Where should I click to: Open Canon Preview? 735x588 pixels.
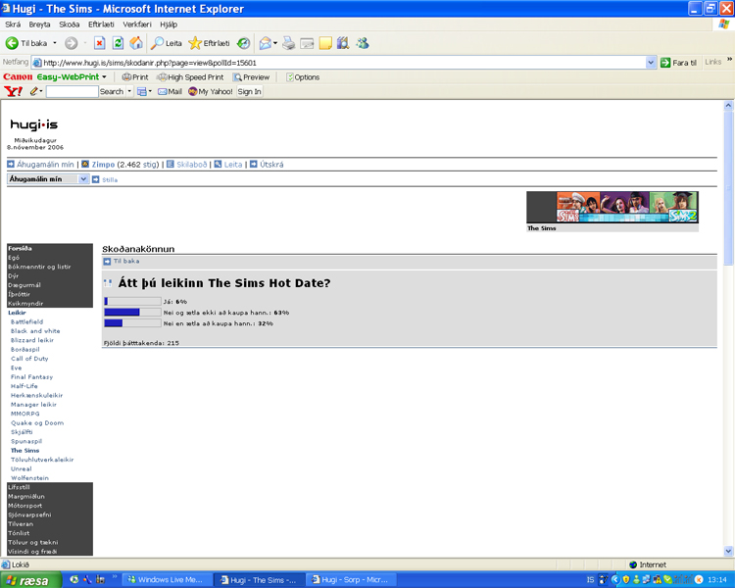click(251, 77)
